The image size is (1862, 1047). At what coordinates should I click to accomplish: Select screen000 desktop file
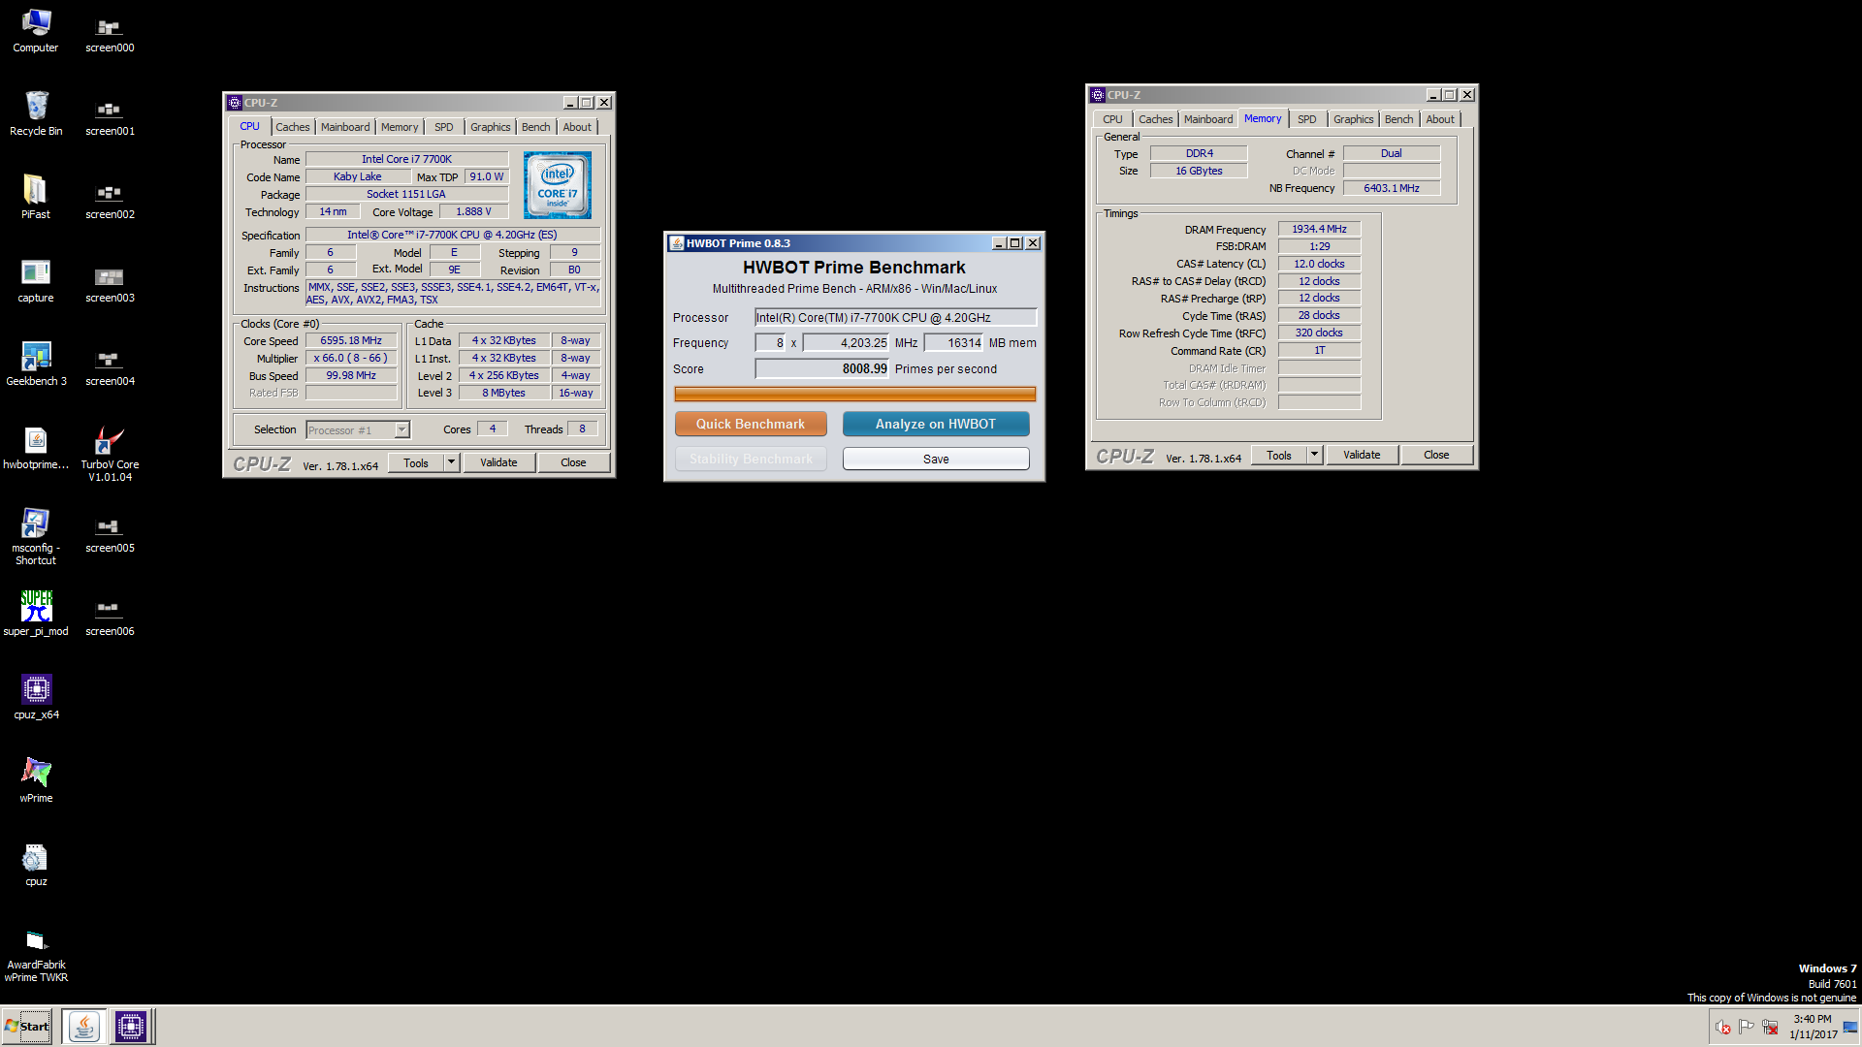tap(110, 34)
